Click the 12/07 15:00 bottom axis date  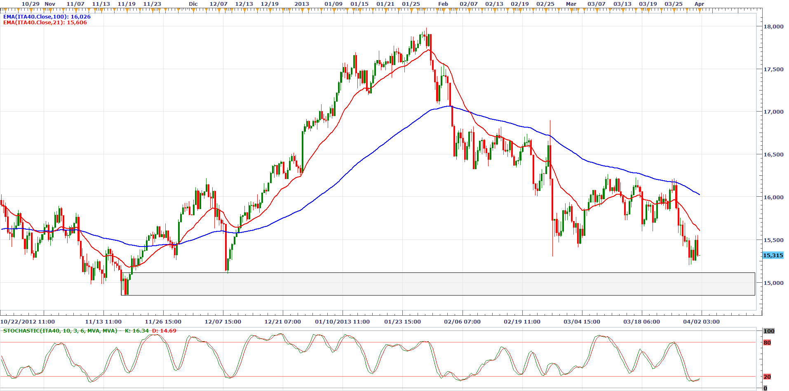tap(223, 322)
